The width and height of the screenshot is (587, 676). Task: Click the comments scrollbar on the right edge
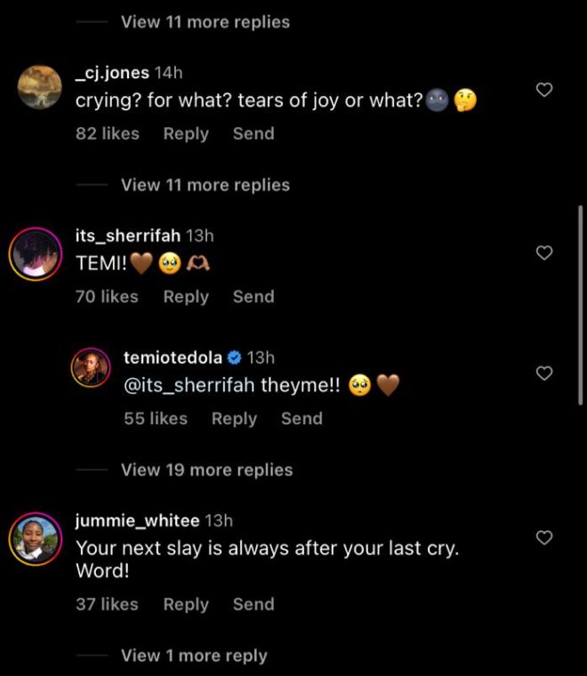pos(581,302)
